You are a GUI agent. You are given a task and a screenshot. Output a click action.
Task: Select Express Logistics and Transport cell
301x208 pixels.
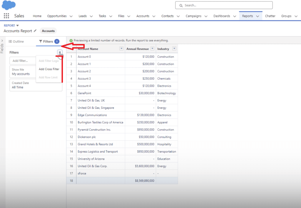[x=101, y=151]
